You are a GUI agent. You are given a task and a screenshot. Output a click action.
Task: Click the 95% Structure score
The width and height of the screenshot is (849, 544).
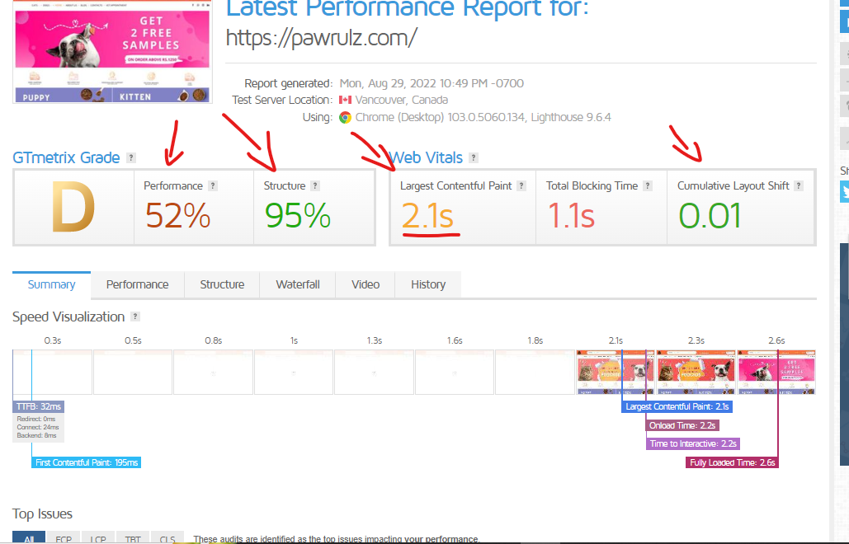tap(298, 216)
